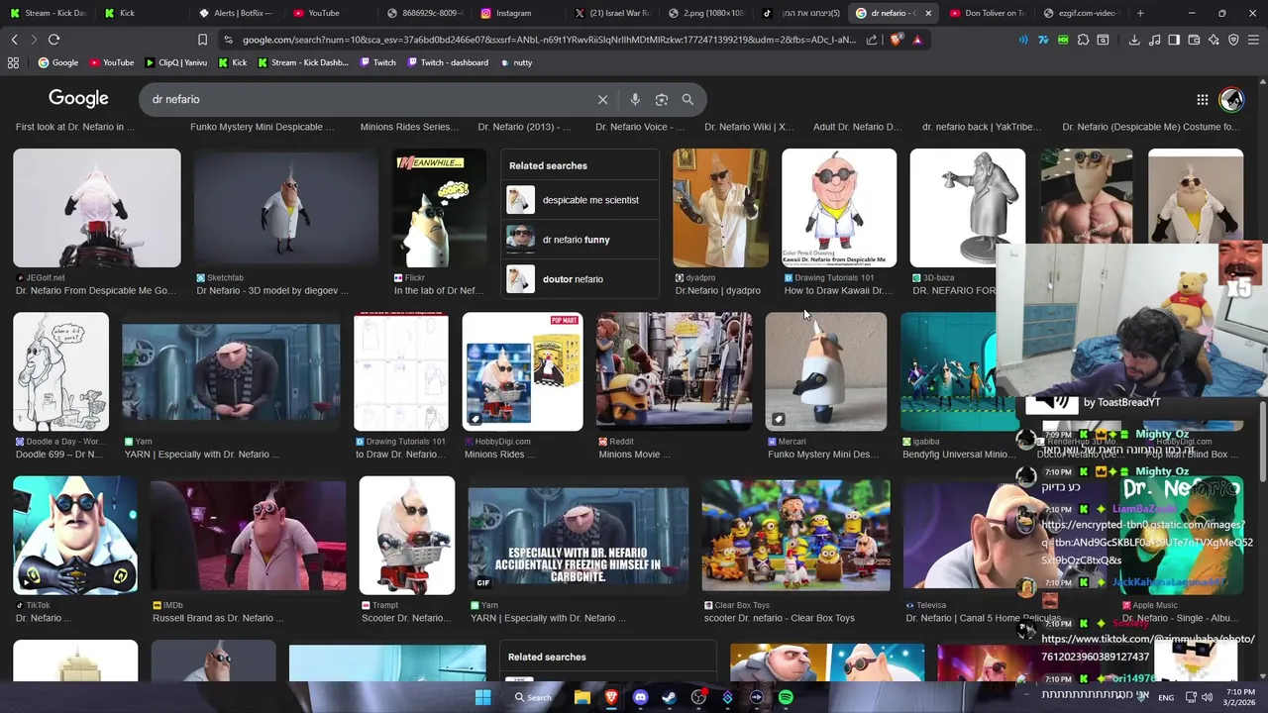
Task: Open the extensions puzzle-piece menu
Action: click(1083, 40)
